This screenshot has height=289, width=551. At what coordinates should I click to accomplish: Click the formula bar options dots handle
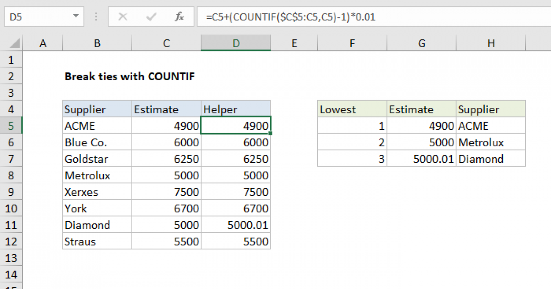pos(96,17)
